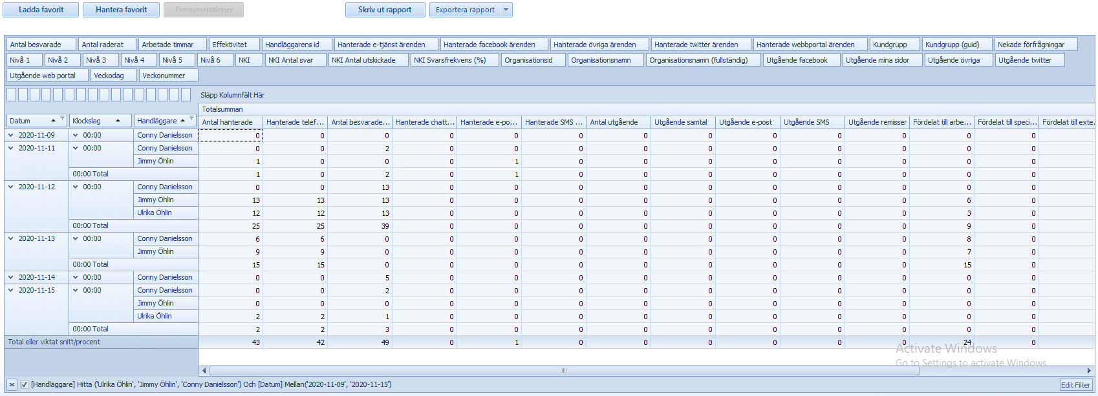Screen dimensions: 1098x396
Task: Toggle the sort arrow on Klockslag field
Action: point(118,121)
